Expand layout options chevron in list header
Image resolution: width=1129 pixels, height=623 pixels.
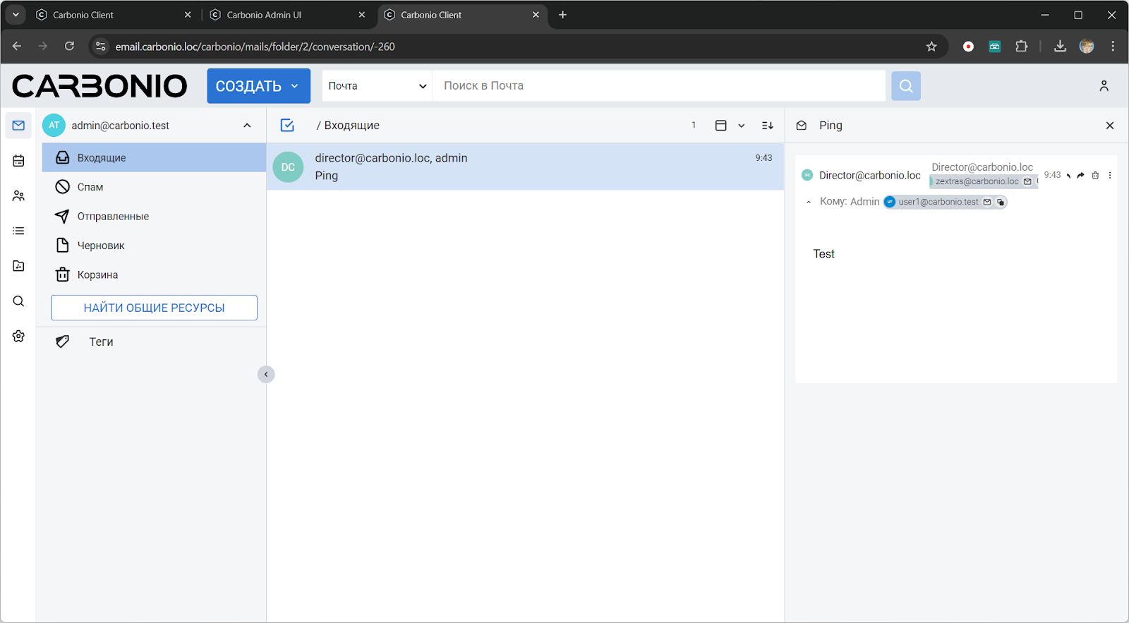(x=741, y=126)
